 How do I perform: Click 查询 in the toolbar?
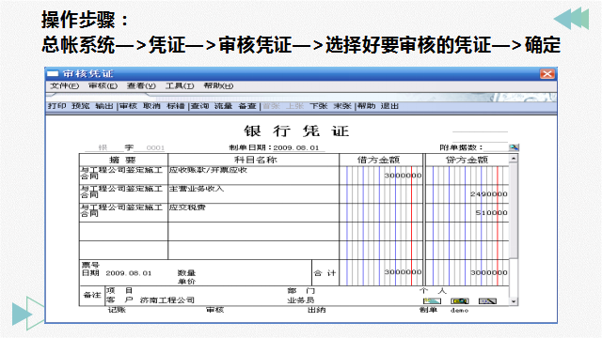tap(200, 106)
